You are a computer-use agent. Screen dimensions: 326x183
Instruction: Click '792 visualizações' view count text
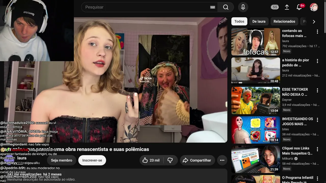point(294,46)
